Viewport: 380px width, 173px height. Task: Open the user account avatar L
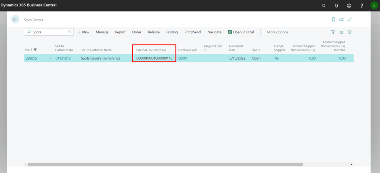pos(374,5)
